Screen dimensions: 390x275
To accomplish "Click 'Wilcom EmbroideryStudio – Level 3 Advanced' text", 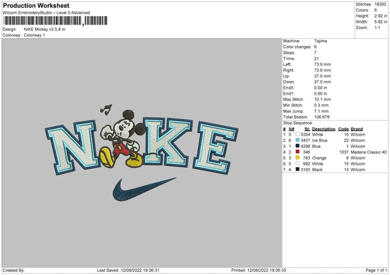I will click(46, 13).
